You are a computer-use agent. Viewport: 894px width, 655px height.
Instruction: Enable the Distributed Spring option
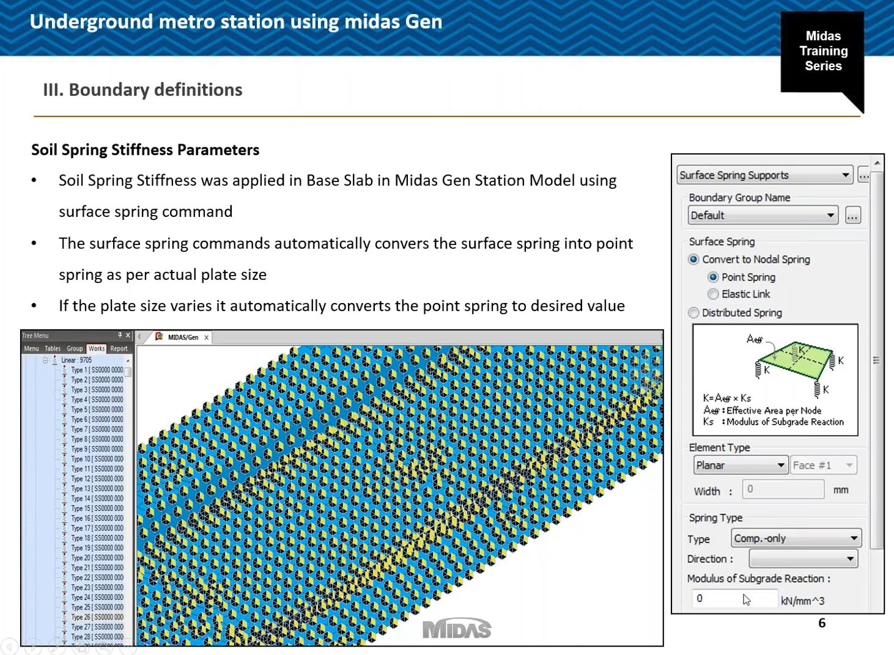point(693,313)
